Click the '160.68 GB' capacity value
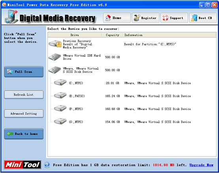This screenshot has width=219, height=173. point(113,109)
